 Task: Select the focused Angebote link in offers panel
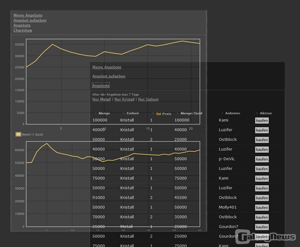pyautogui.click(x=101, y=86)
